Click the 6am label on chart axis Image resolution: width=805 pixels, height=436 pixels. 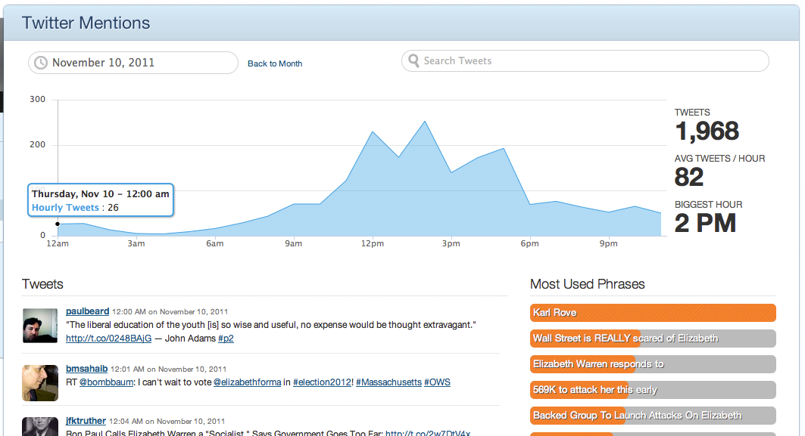click(x=214, y=243)
